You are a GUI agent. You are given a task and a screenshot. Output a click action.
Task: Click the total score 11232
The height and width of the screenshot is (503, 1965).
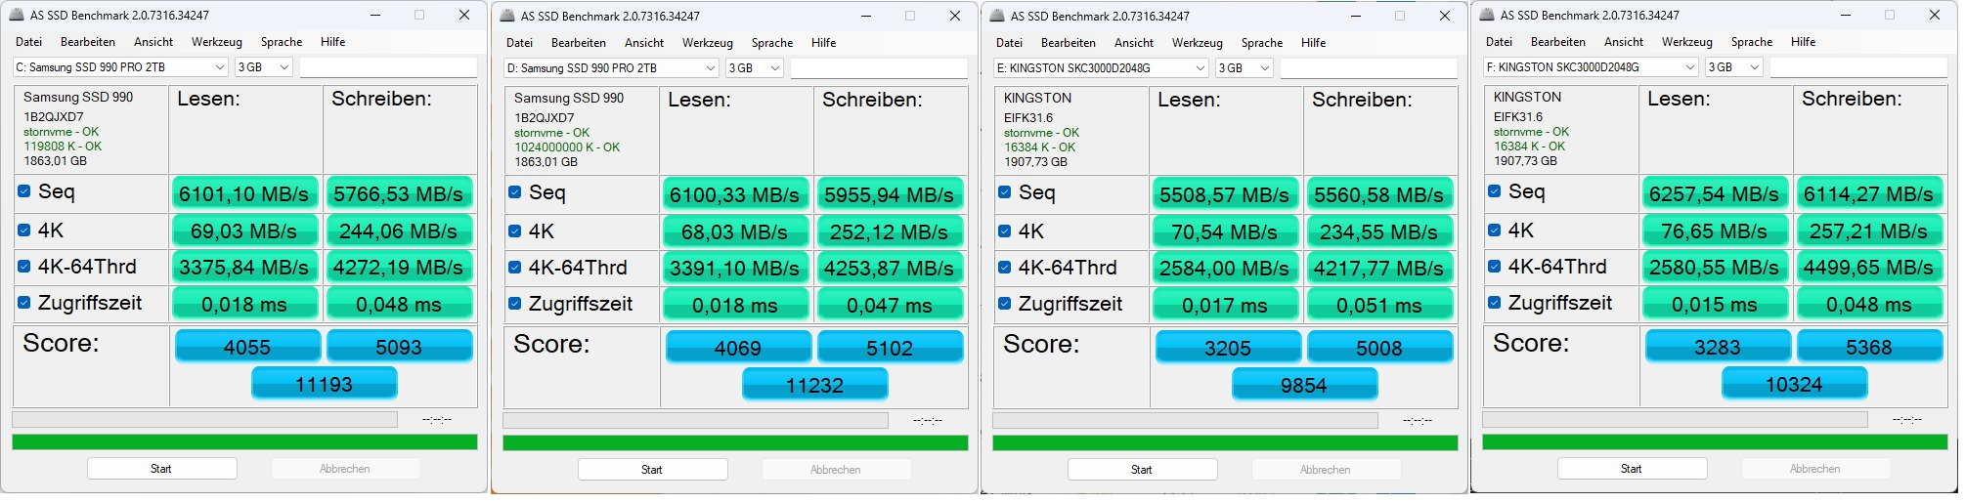pos(815,385)
